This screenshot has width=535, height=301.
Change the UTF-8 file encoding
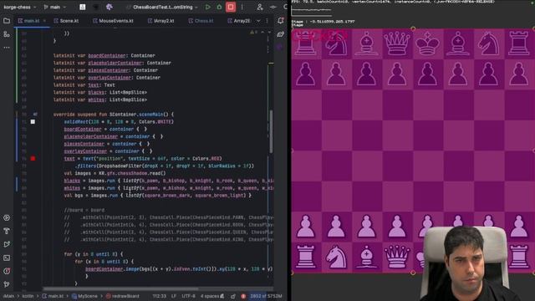point(188,296)
